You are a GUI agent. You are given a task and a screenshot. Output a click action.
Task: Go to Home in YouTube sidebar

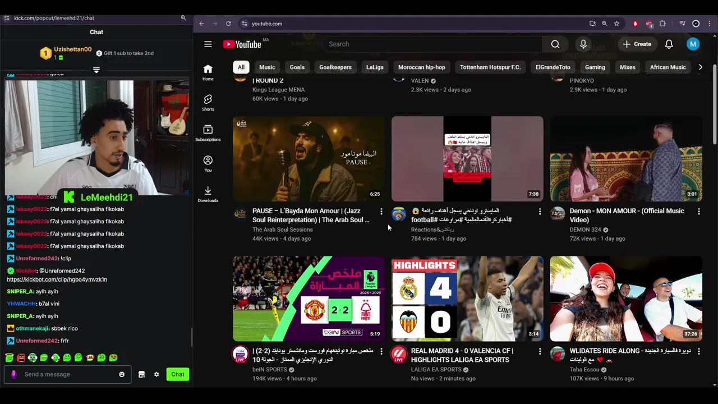tap(208, 72)
